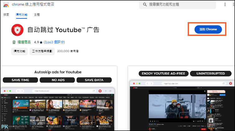Click the 200,000 使用者 user count text

point(68,51)
